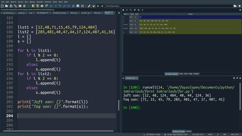Open editor pane options hamburger menu
This screenshot has height=136, width=242.
[119, 13]
